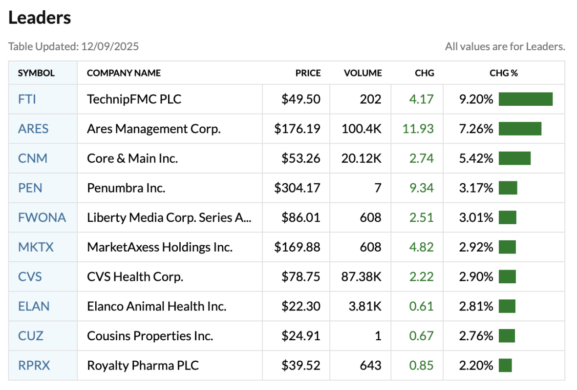Viewport: 577px width, 390px height.
Task: Click the green bar for FTI's 9.20%
Action: [525, 99]
